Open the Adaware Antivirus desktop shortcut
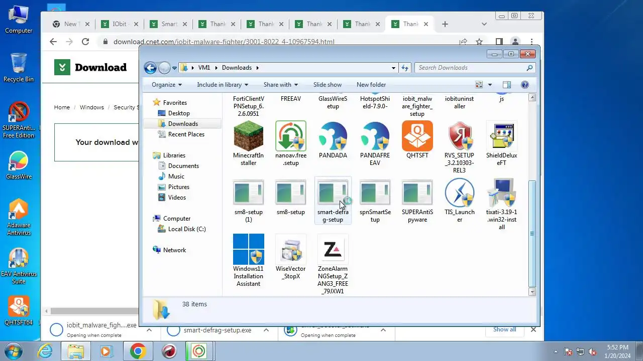643x361 pixels. coord(19,217)
